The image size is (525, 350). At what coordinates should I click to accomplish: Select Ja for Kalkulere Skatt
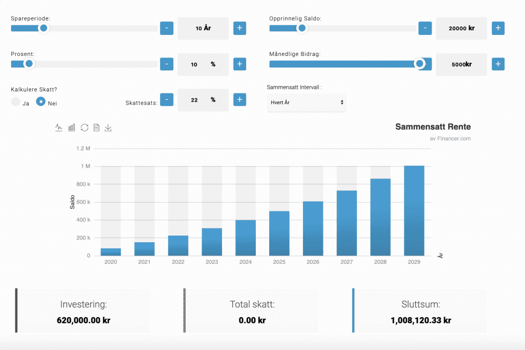(16, 102)
